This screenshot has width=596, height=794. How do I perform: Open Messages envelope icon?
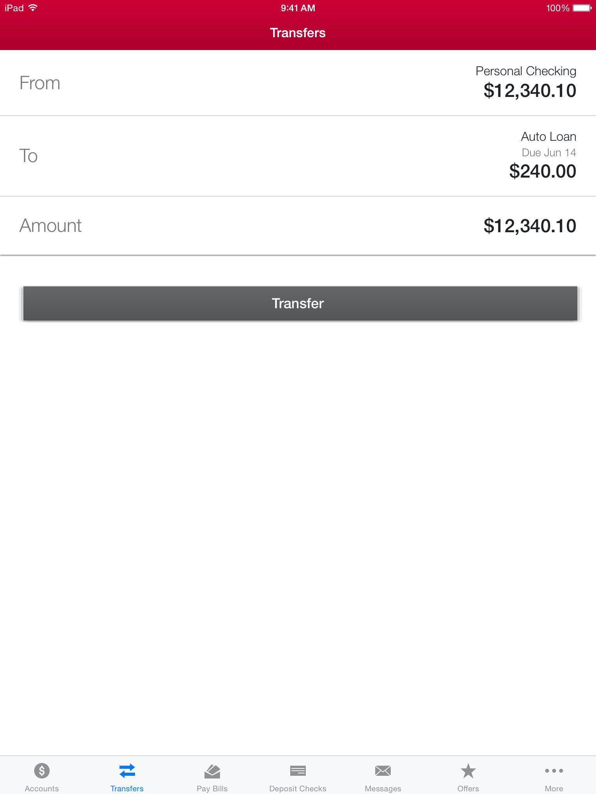pos(383,770)
